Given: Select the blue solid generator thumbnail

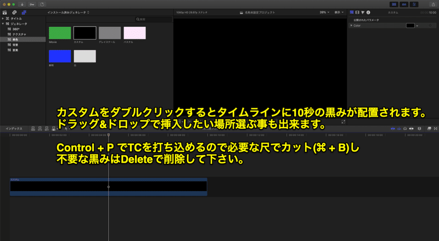Looking at the screenshot, I should coord(60,56).
